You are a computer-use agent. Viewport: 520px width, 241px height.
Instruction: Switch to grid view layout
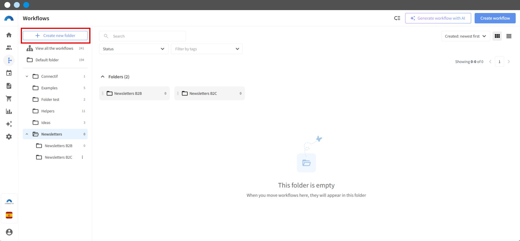tap(497, 36)
